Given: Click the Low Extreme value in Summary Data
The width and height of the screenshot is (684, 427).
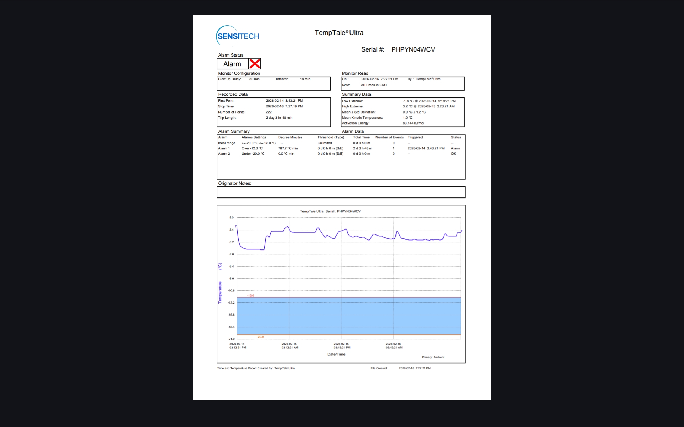Looking at the screenshot, I should 429,101.
